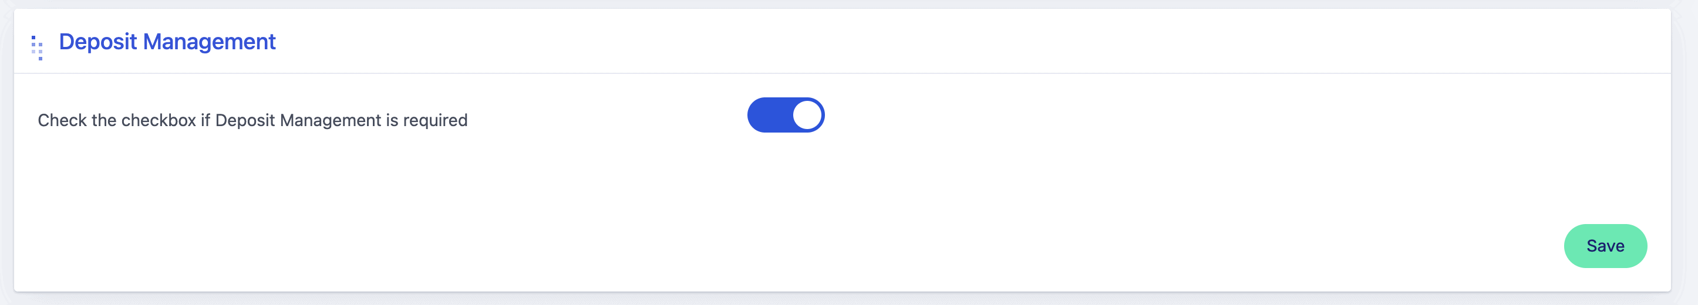Expand the Deposit Management panel header
Image resolution: width=1698 pixels, height=305 pixels.
[x=167, y=42]
